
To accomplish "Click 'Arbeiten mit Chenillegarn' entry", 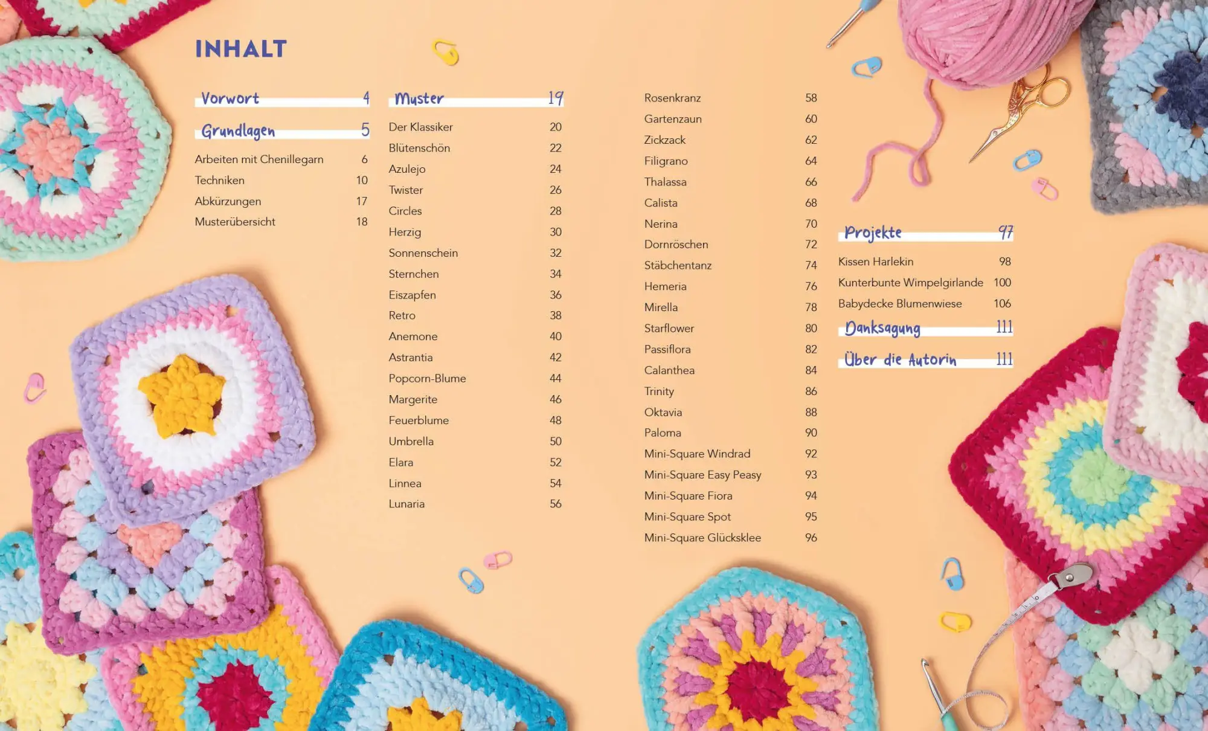I will click(x=259, y=159).
